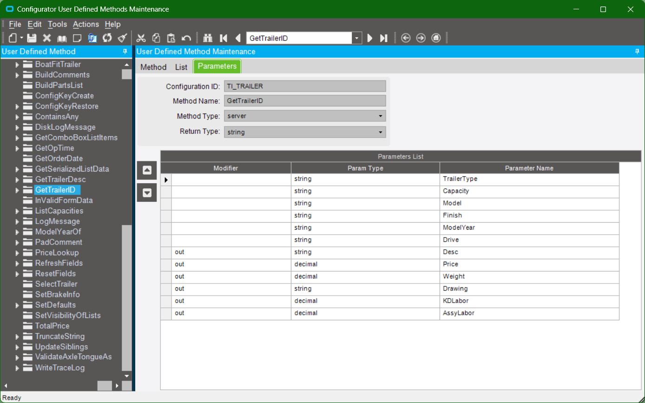Open the Actions menu
Viewport: 645px width, 403px height.
[86, 24]
